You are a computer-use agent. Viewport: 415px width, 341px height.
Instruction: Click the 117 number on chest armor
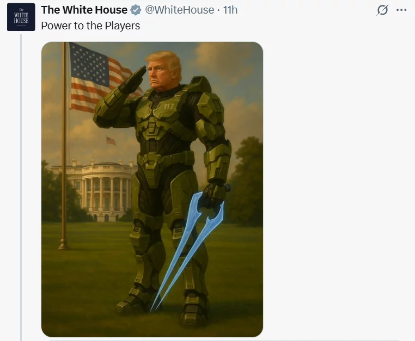point(169,107)
